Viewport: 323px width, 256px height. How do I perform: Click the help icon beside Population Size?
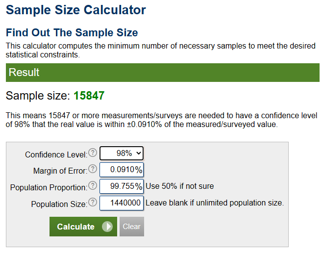93,203
